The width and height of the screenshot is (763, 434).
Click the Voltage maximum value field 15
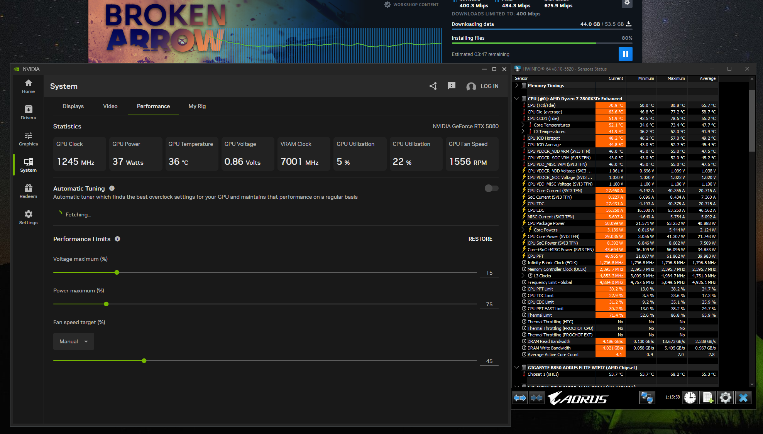pyautogui.click(x=489, y=273)
